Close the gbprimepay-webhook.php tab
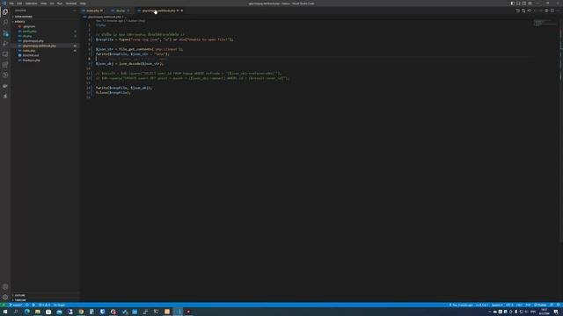 [x=182, y=11]
